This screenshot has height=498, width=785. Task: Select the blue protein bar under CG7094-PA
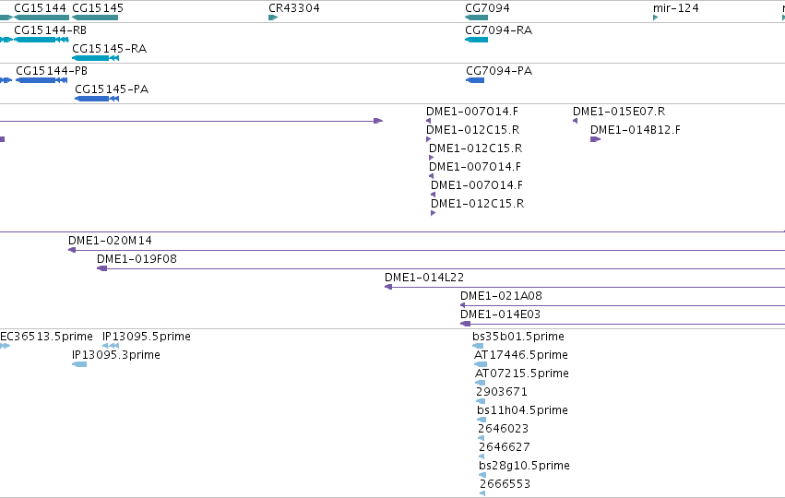[x=475, y=80]
